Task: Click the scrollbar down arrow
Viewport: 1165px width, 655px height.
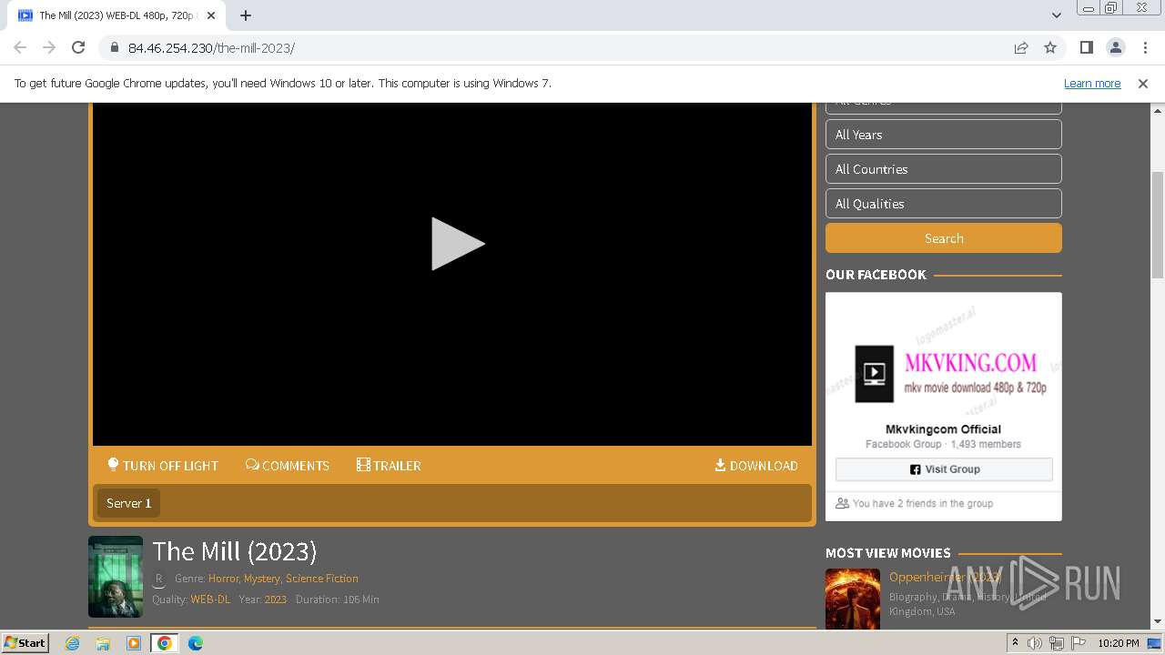Action: tap(1158, 621)
